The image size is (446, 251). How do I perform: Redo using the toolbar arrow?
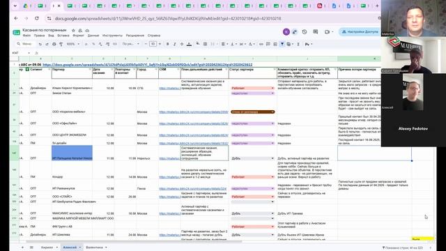click(47, 44)
